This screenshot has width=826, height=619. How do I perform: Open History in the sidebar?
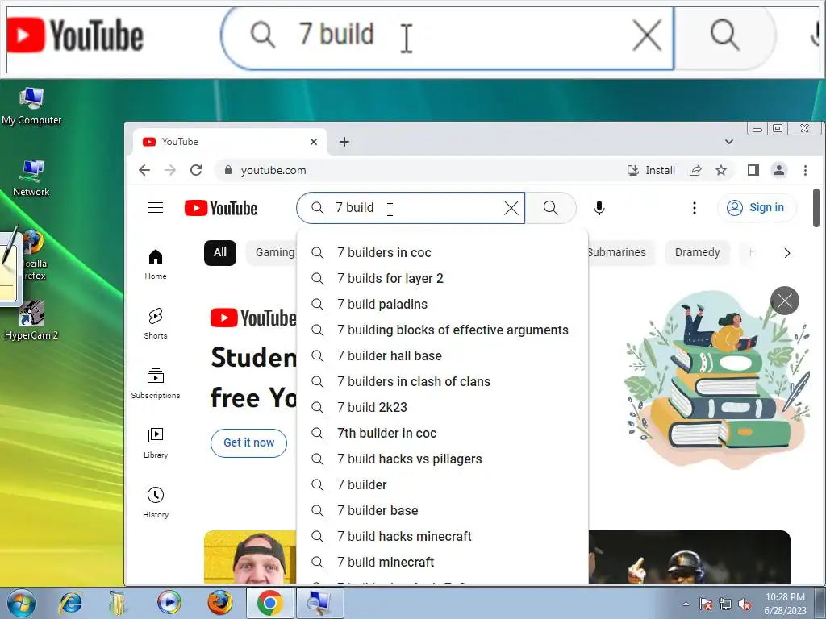point(156,503)
